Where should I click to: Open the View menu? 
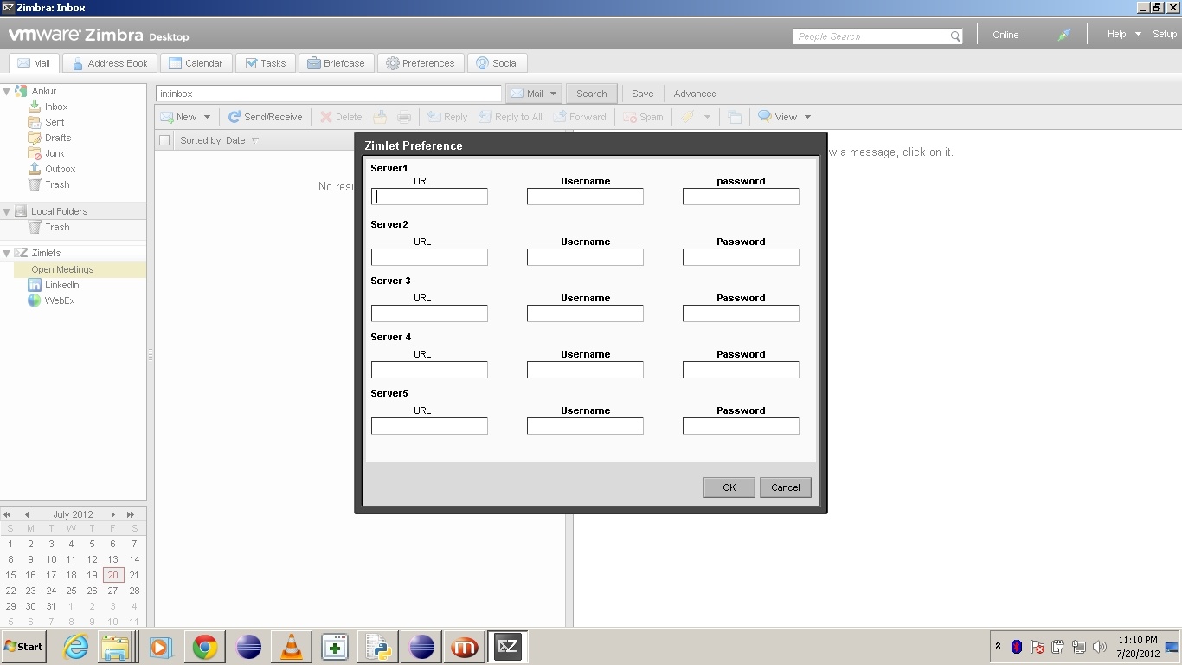click(x=785, y=117)
